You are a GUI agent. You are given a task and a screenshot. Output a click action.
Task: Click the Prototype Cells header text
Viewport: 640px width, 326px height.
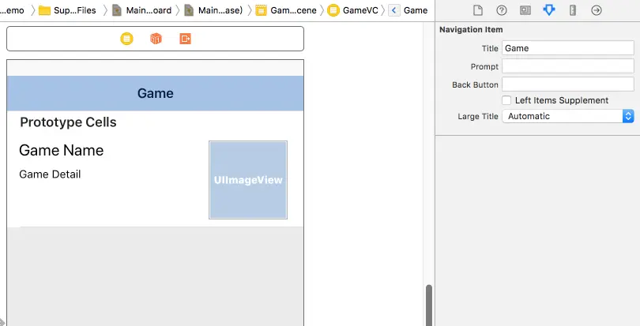pyautogui.click(x=68, y=122)
